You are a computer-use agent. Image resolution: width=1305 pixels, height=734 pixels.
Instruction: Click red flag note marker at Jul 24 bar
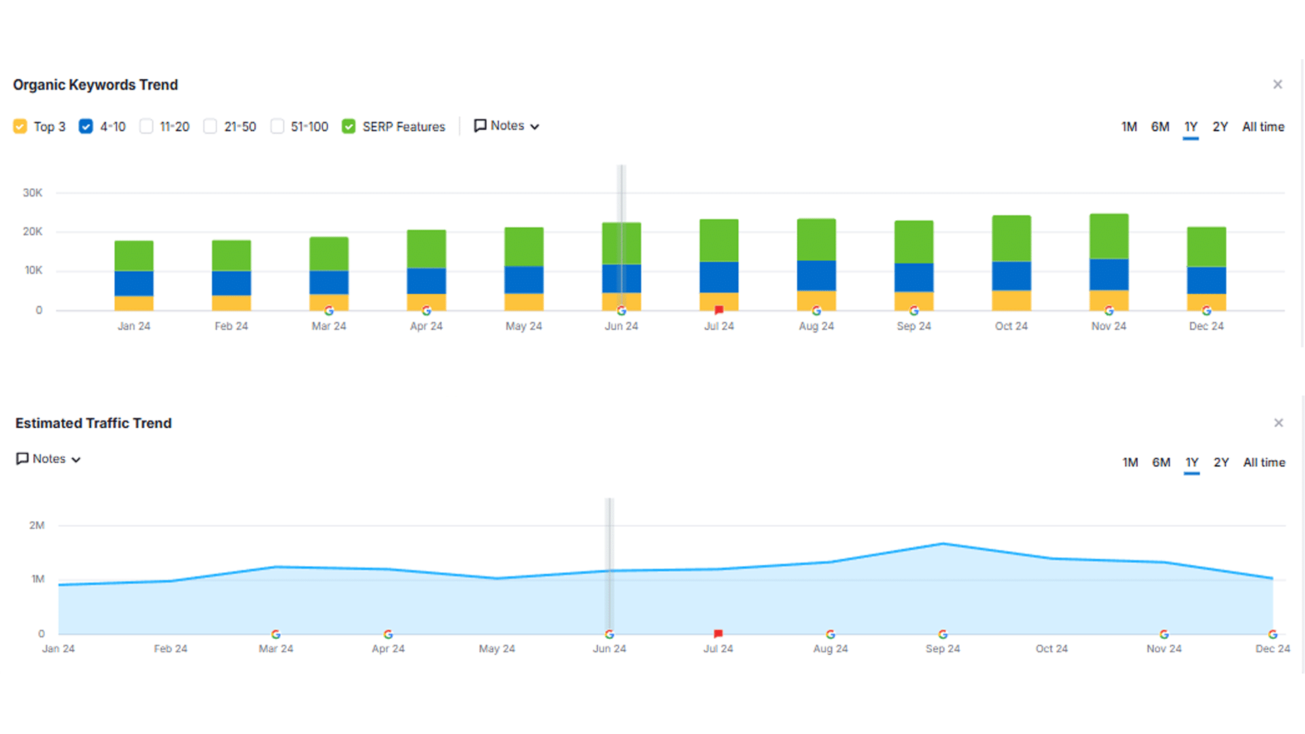pyautogui.click(x=718, y=311)
